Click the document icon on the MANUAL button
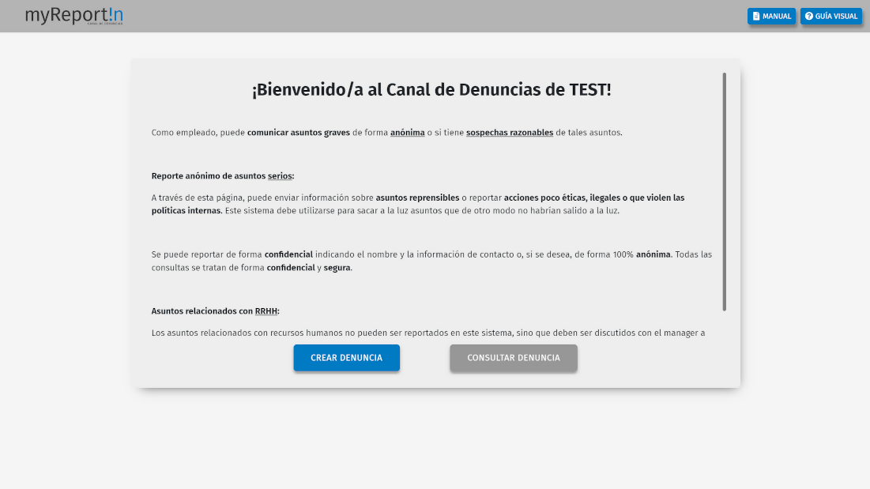This screenshot has width=870, height=489. pos(756,16)
